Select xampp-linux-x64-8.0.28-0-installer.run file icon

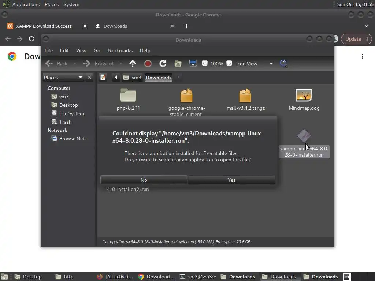304,136
